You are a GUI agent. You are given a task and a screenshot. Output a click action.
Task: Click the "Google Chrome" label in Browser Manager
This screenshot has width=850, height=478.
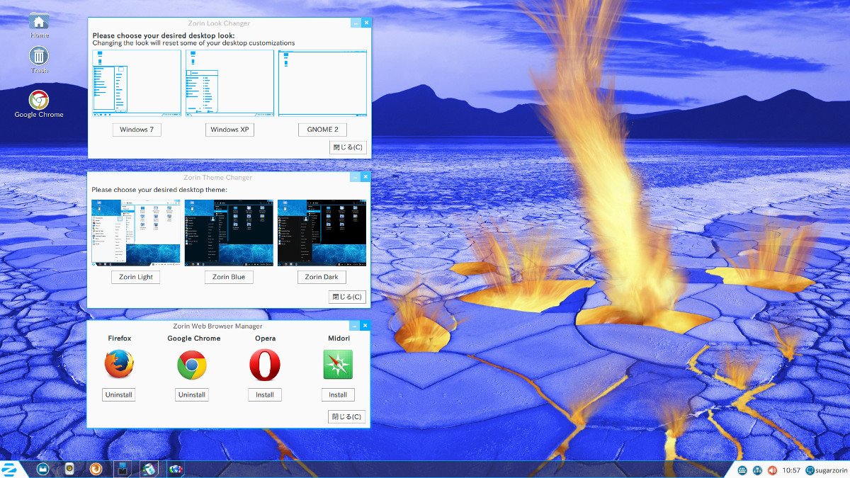tap(194, 338)
